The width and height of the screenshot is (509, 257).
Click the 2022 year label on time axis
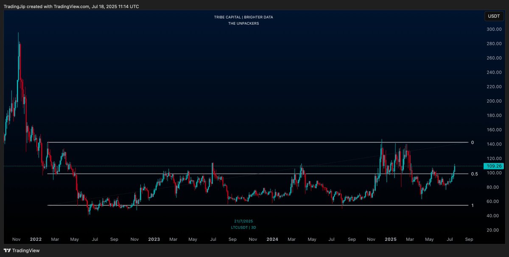pos(36,240)
